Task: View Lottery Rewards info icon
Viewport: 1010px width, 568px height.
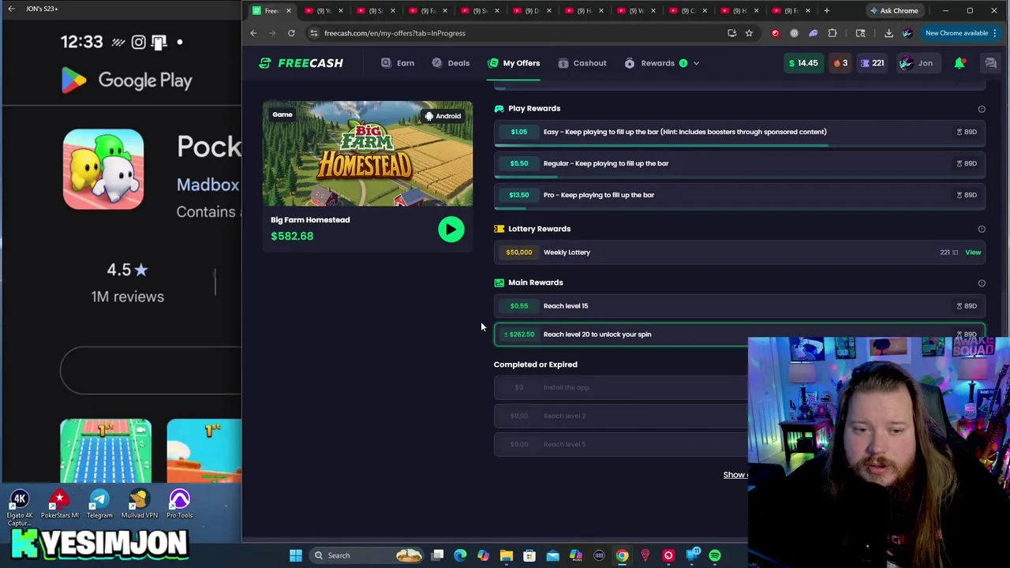Action: (982, 230)
